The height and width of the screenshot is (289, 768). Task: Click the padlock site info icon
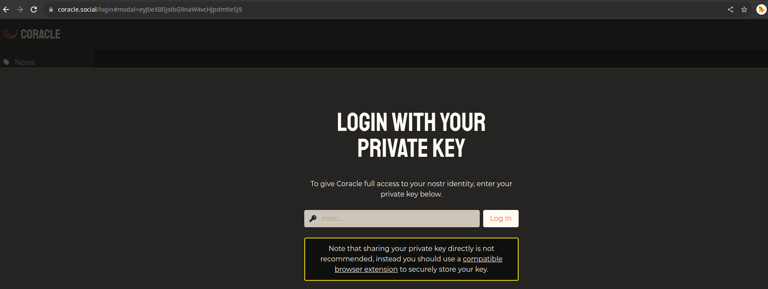tap(51, 10)
